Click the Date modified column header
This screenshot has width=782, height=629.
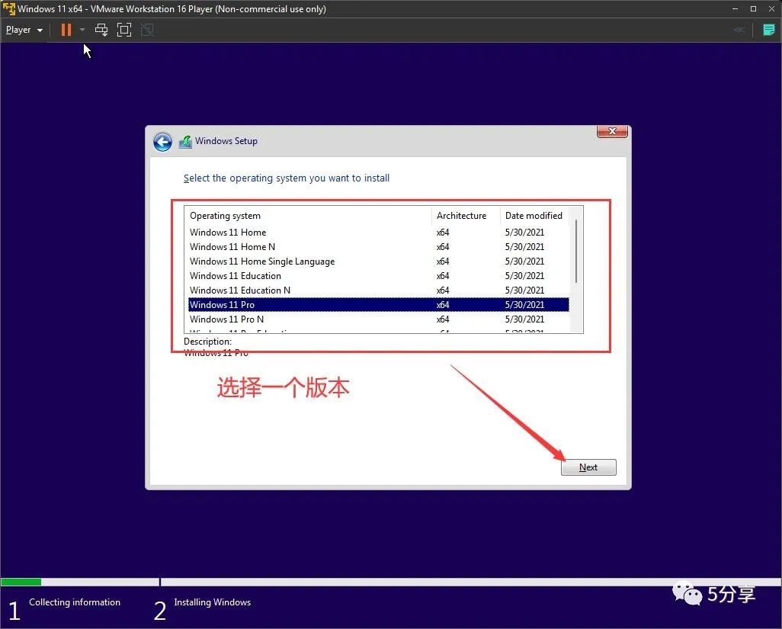coord(534,216)
